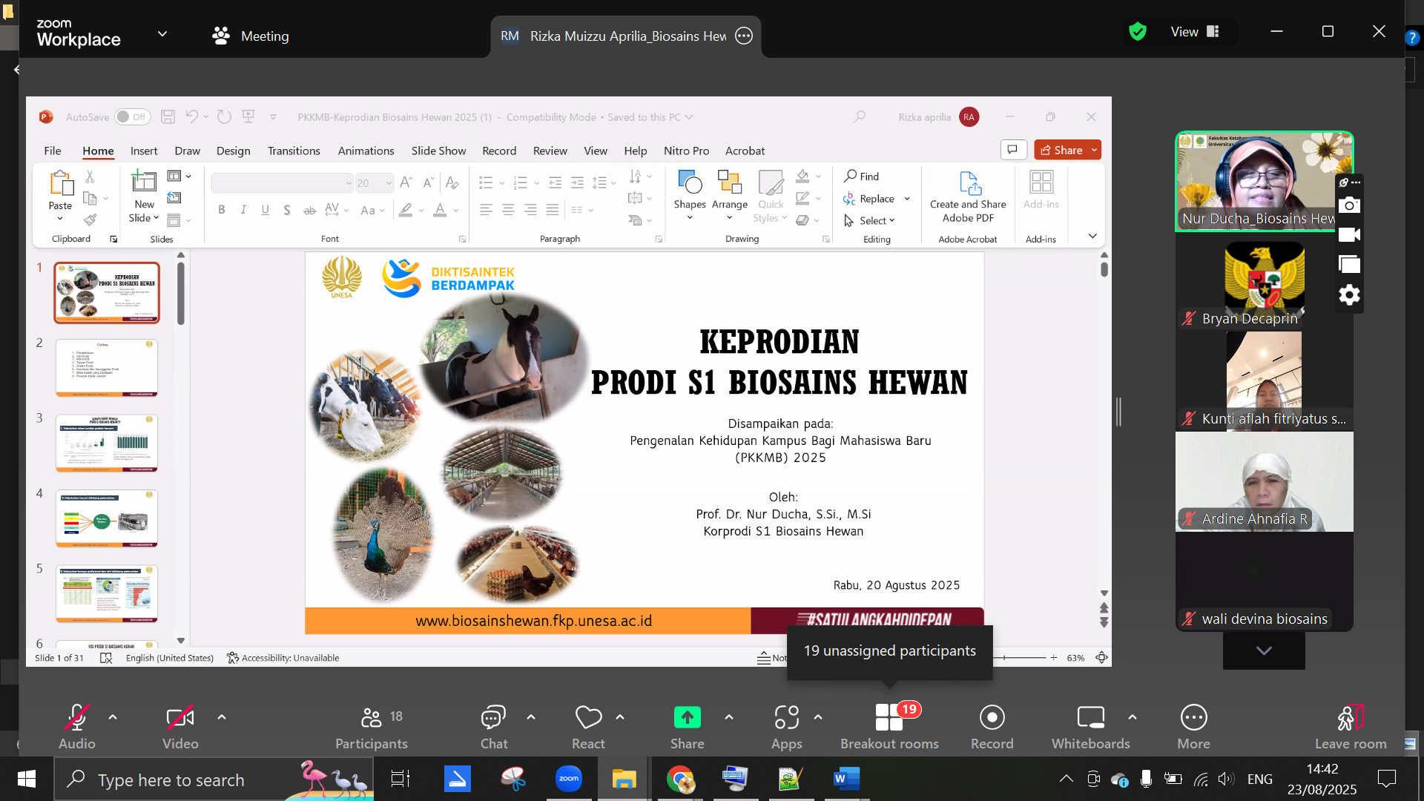Open the Meeting tab
Viewport: 1424px width, 801px height.
pyautogui.click(x=251, y=36)
